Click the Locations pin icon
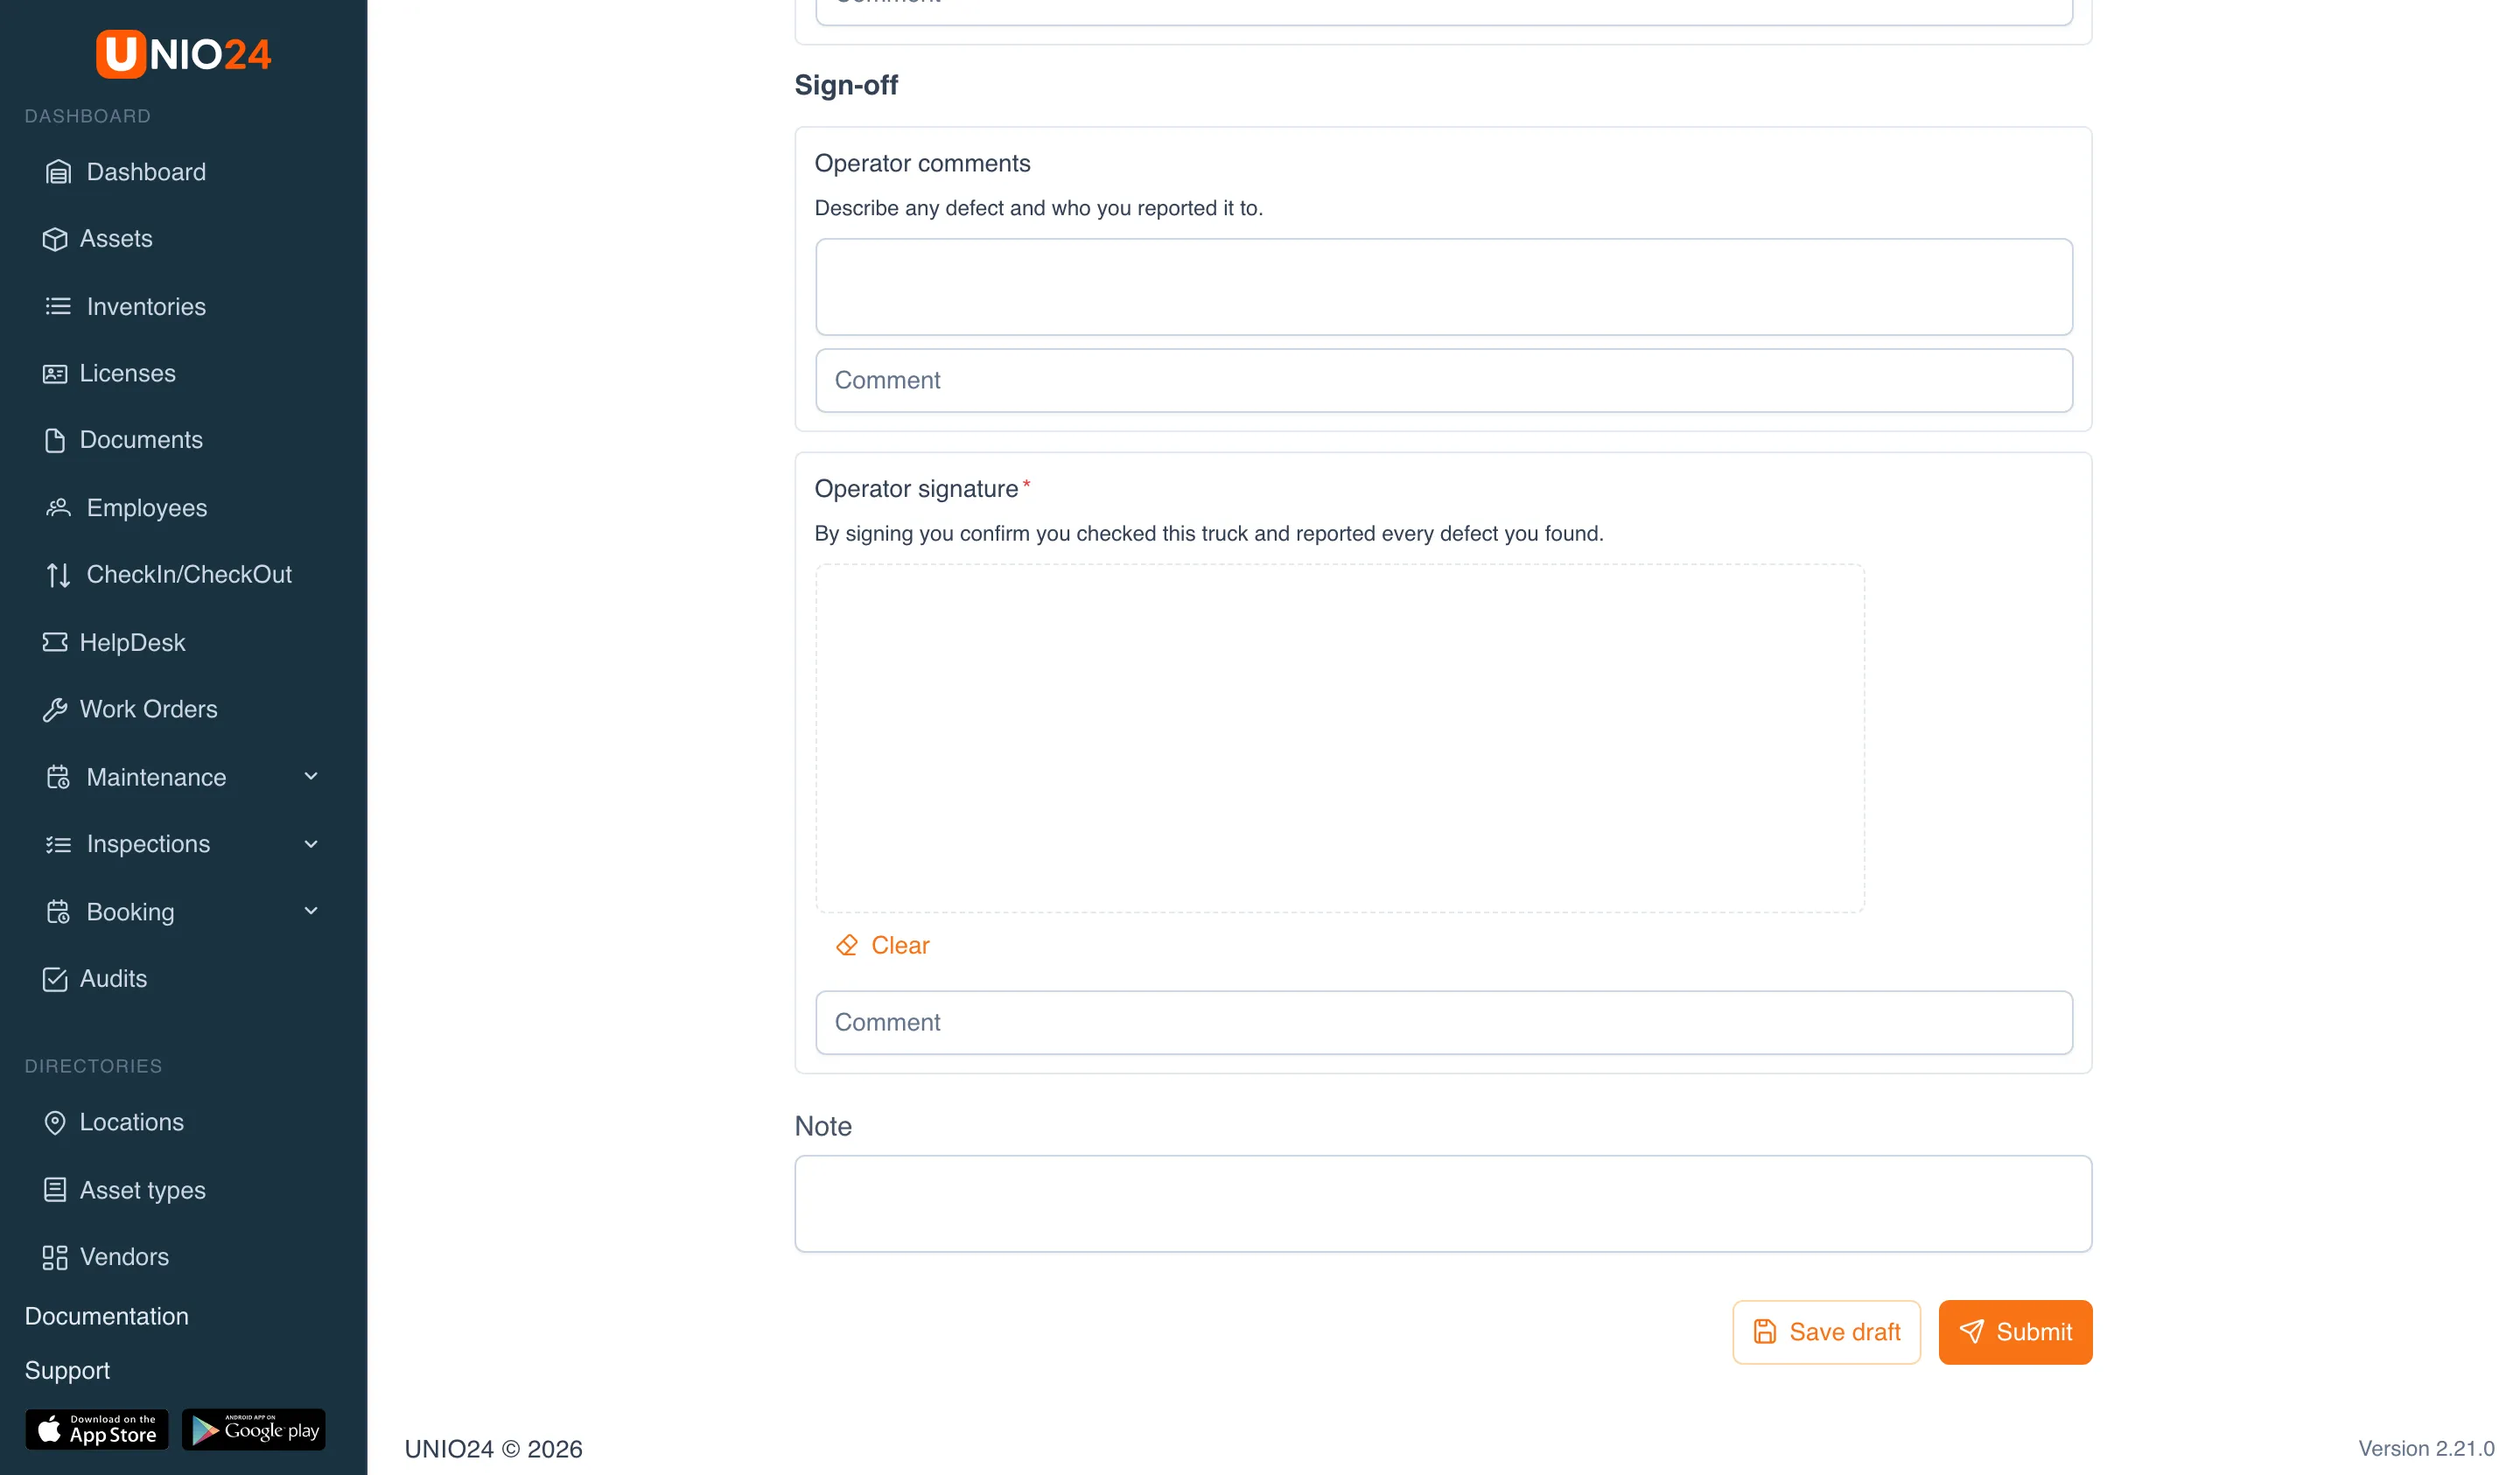 click(x=55, y=1123)
